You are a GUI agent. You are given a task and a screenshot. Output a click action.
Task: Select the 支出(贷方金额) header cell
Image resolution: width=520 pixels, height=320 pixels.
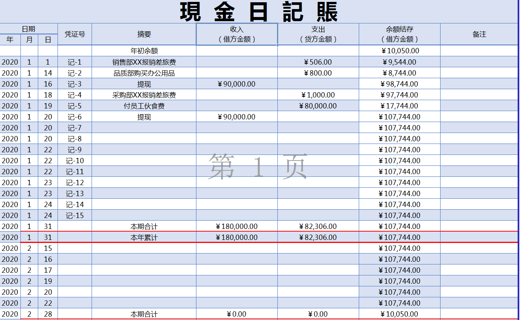(318, 34)
